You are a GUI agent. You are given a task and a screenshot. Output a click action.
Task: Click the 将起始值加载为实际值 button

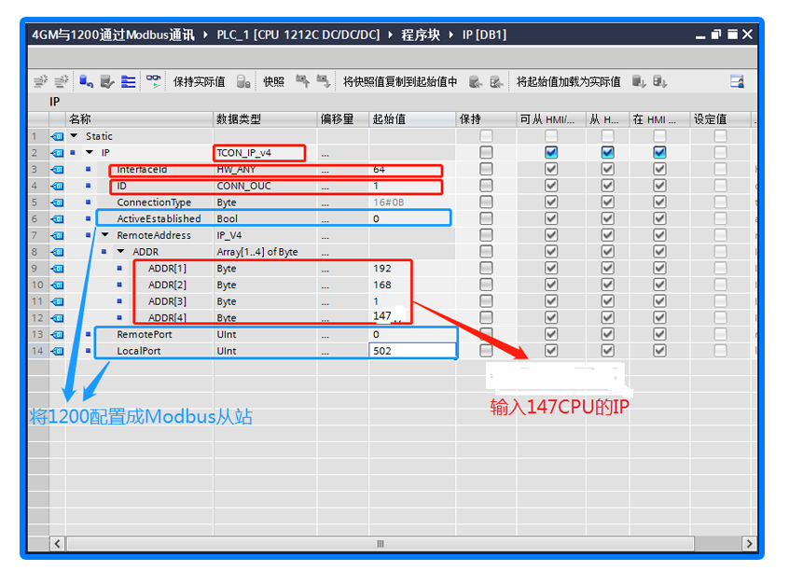coord(569,81)
